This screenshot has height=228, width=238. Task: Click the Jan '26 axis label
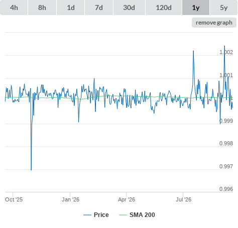(70, 199)
